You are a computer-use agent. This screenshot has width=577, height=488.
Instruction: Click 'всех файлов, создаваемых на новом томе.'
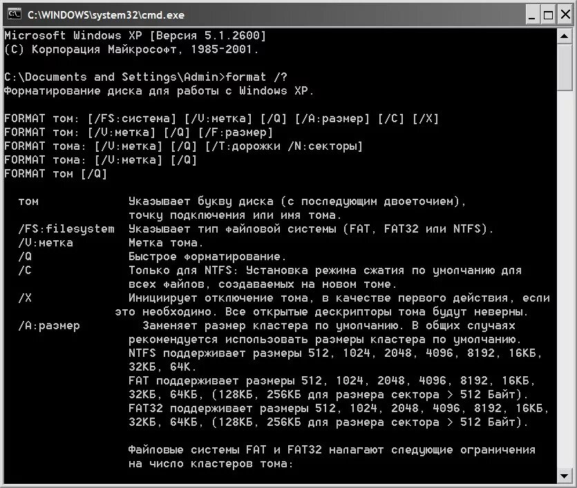click(x=263, y=284)
